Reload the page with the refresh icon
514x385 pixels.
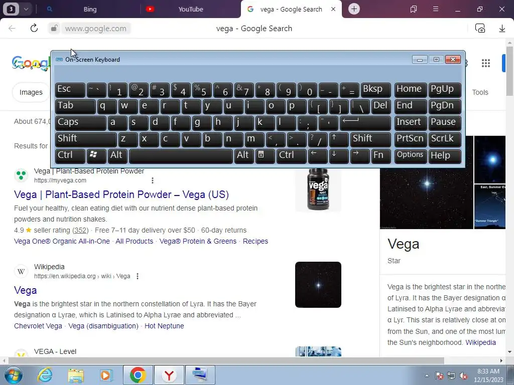tap(34, 28)
